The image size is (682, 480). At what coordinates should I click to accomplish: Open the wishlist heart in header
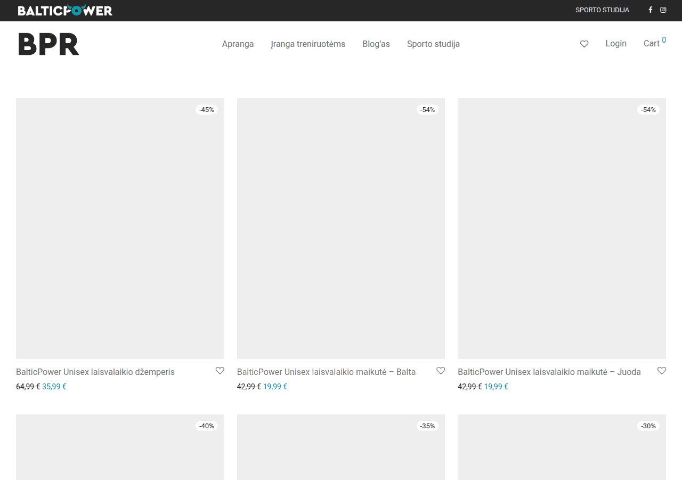(x=584, y=44)
